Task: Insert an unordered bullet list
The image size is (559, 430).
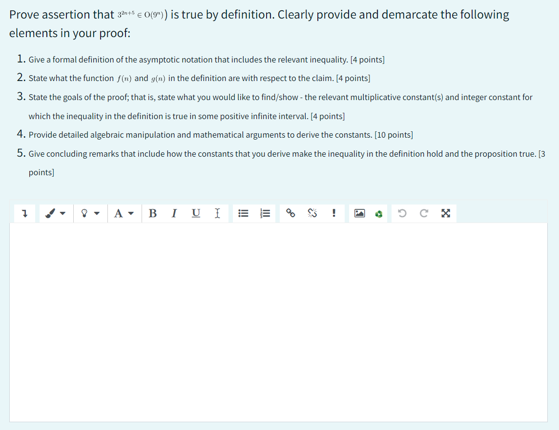Action: (243, 213)
